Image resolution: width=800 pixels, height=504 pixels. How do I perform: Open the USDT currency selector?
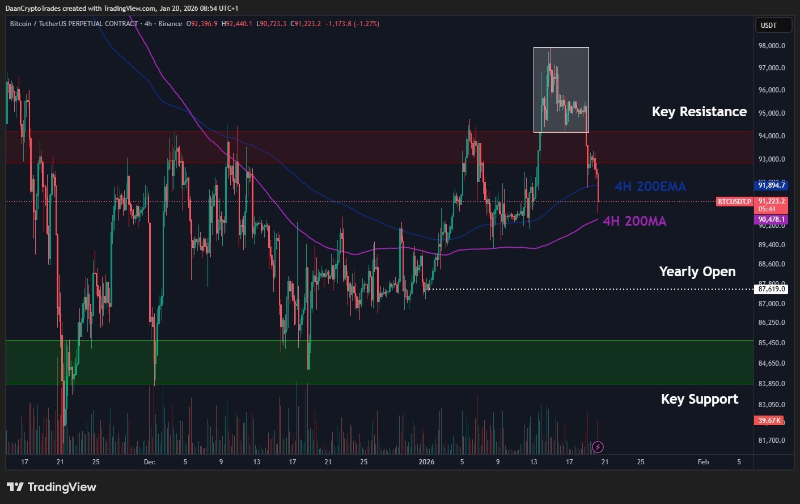tap(772, 26)
